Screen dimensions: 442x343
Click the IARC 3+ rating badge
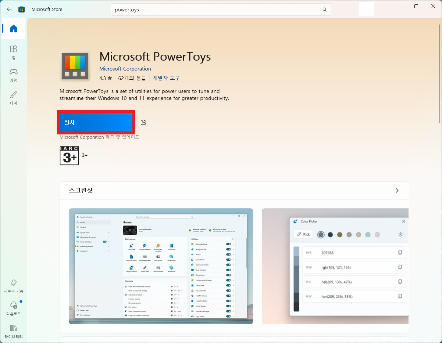[69, 155]
